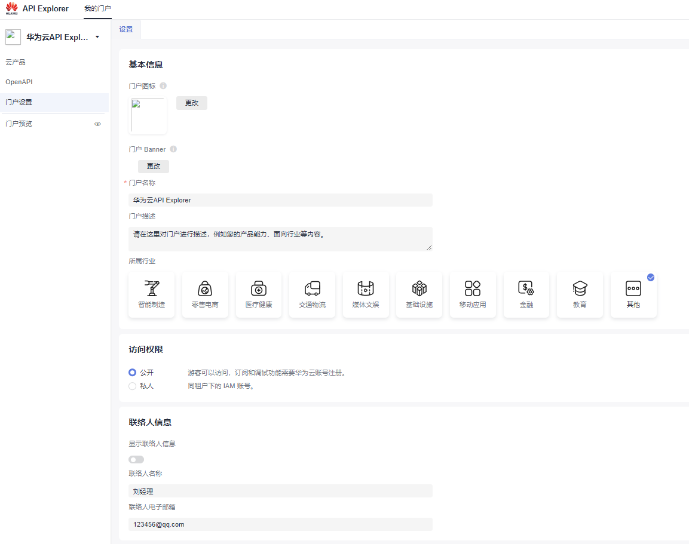Click the info icon beside 门户图标
This screenshot has width=689, height=544.
tap(163, 85)
